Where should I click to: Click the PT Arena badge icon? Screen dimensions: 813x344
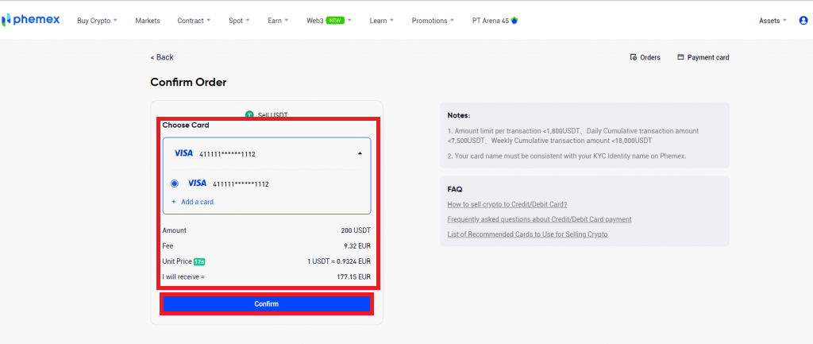(x=514, y=21)
